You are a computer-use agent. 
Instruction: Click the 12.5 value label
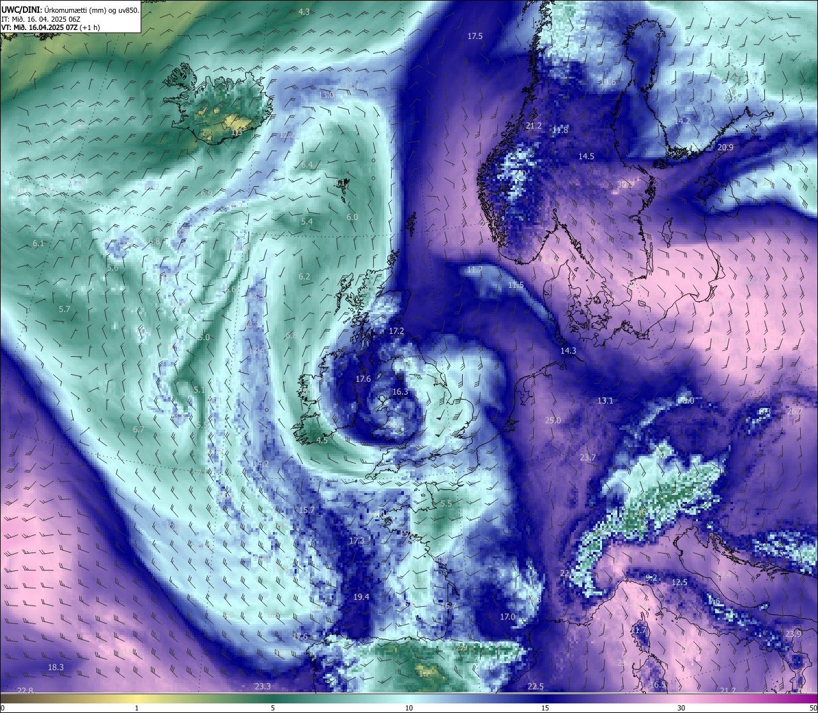tap(679, 583)
